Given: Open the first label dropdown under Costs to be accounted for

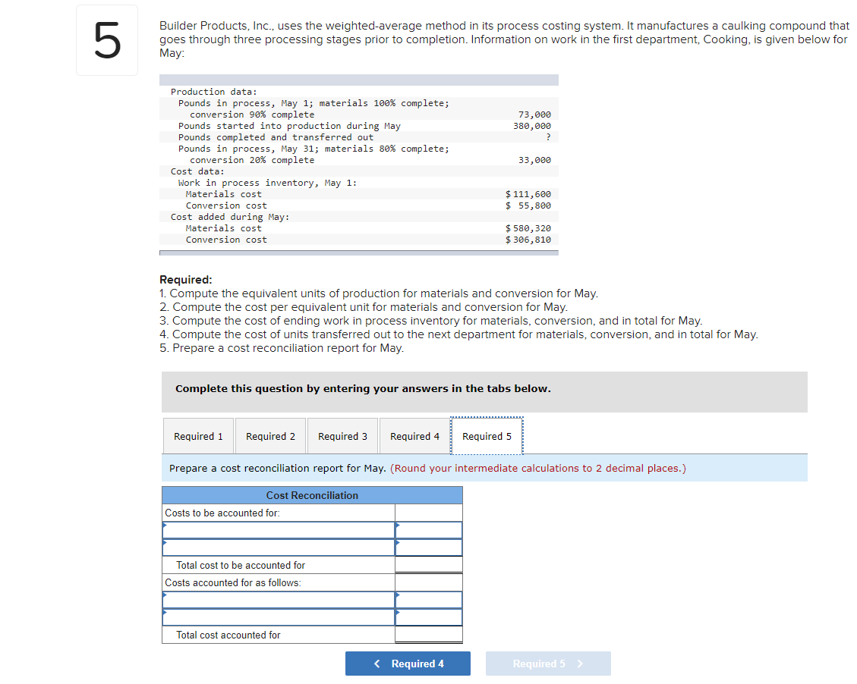Looking at the screenshot, I should tap(278, 529).
